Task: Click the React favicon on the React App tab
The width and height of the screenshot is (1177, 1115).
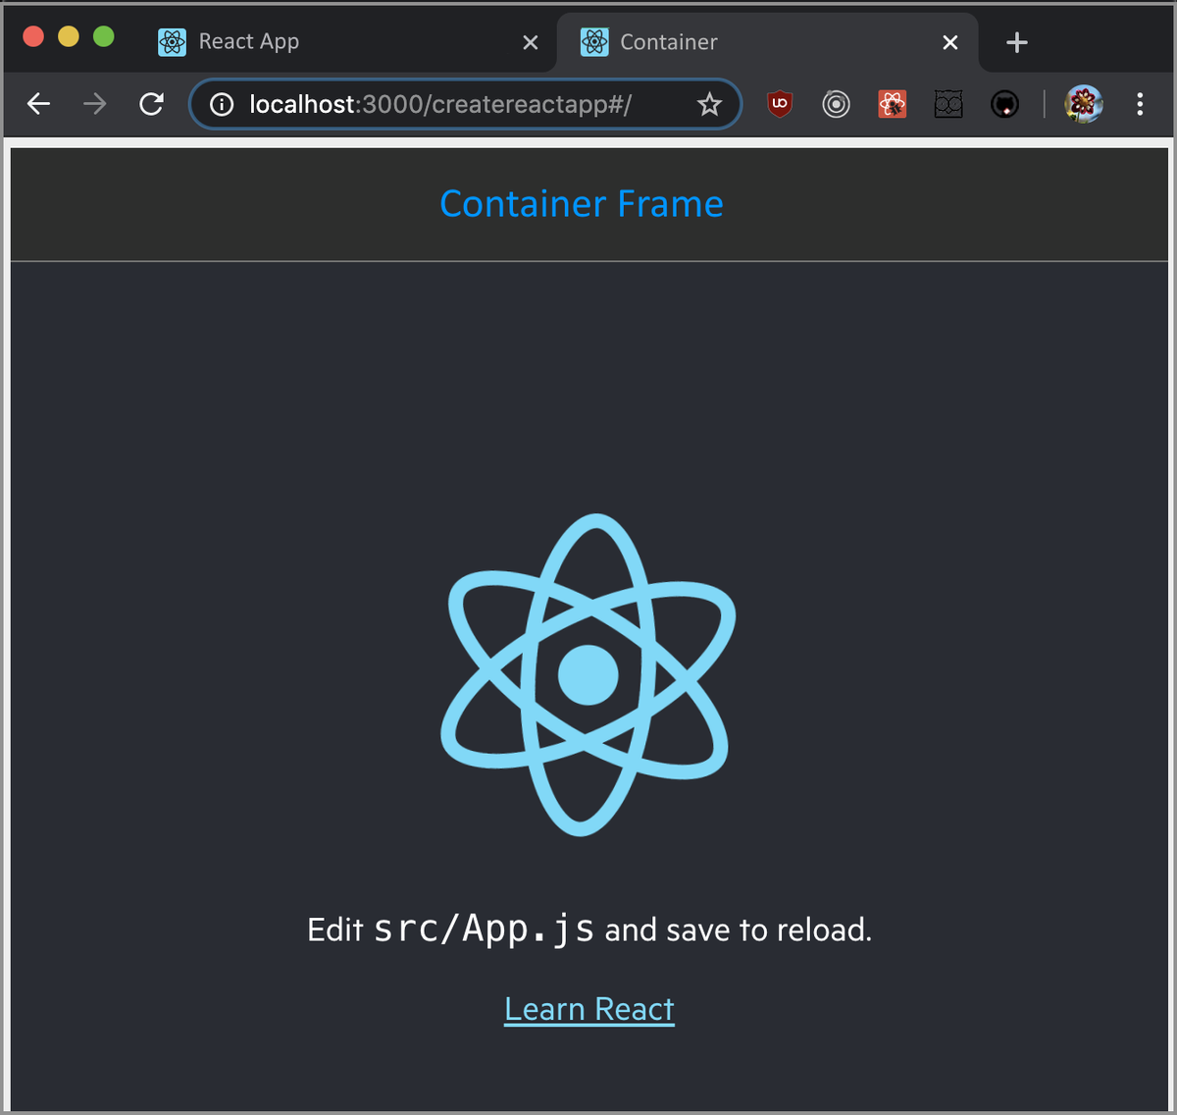Action: pyautogui.click(x=172, y=42)
